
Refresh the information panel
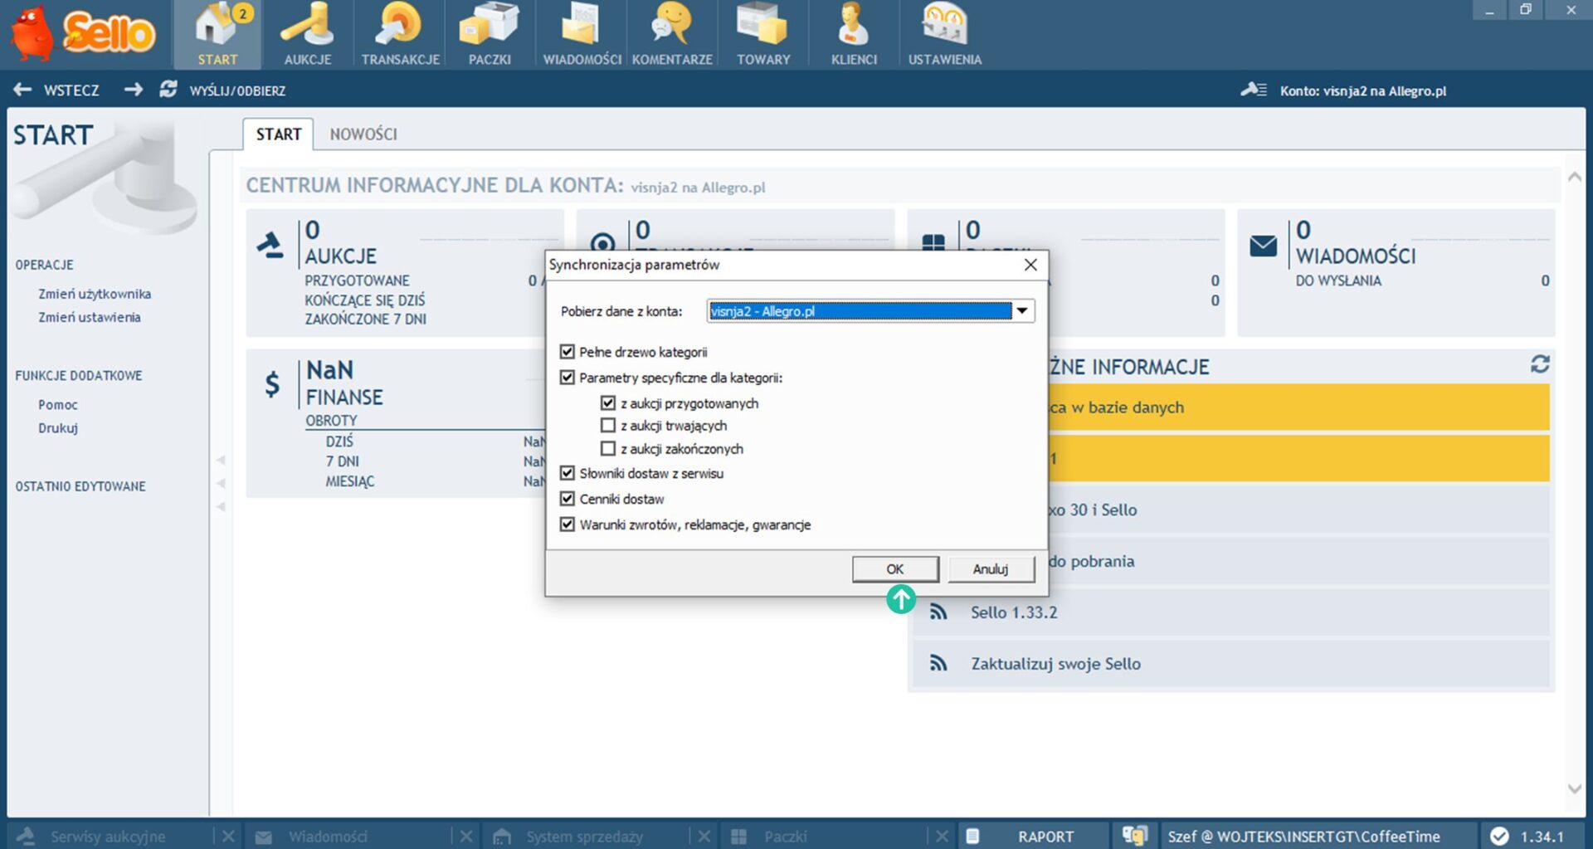coord(1540,364)
